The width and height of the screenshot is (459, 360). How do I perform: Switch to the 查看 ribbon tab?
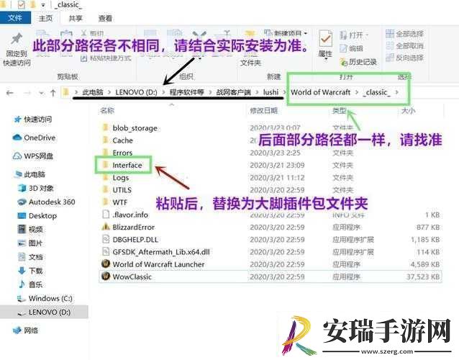(x=105, y=19)
